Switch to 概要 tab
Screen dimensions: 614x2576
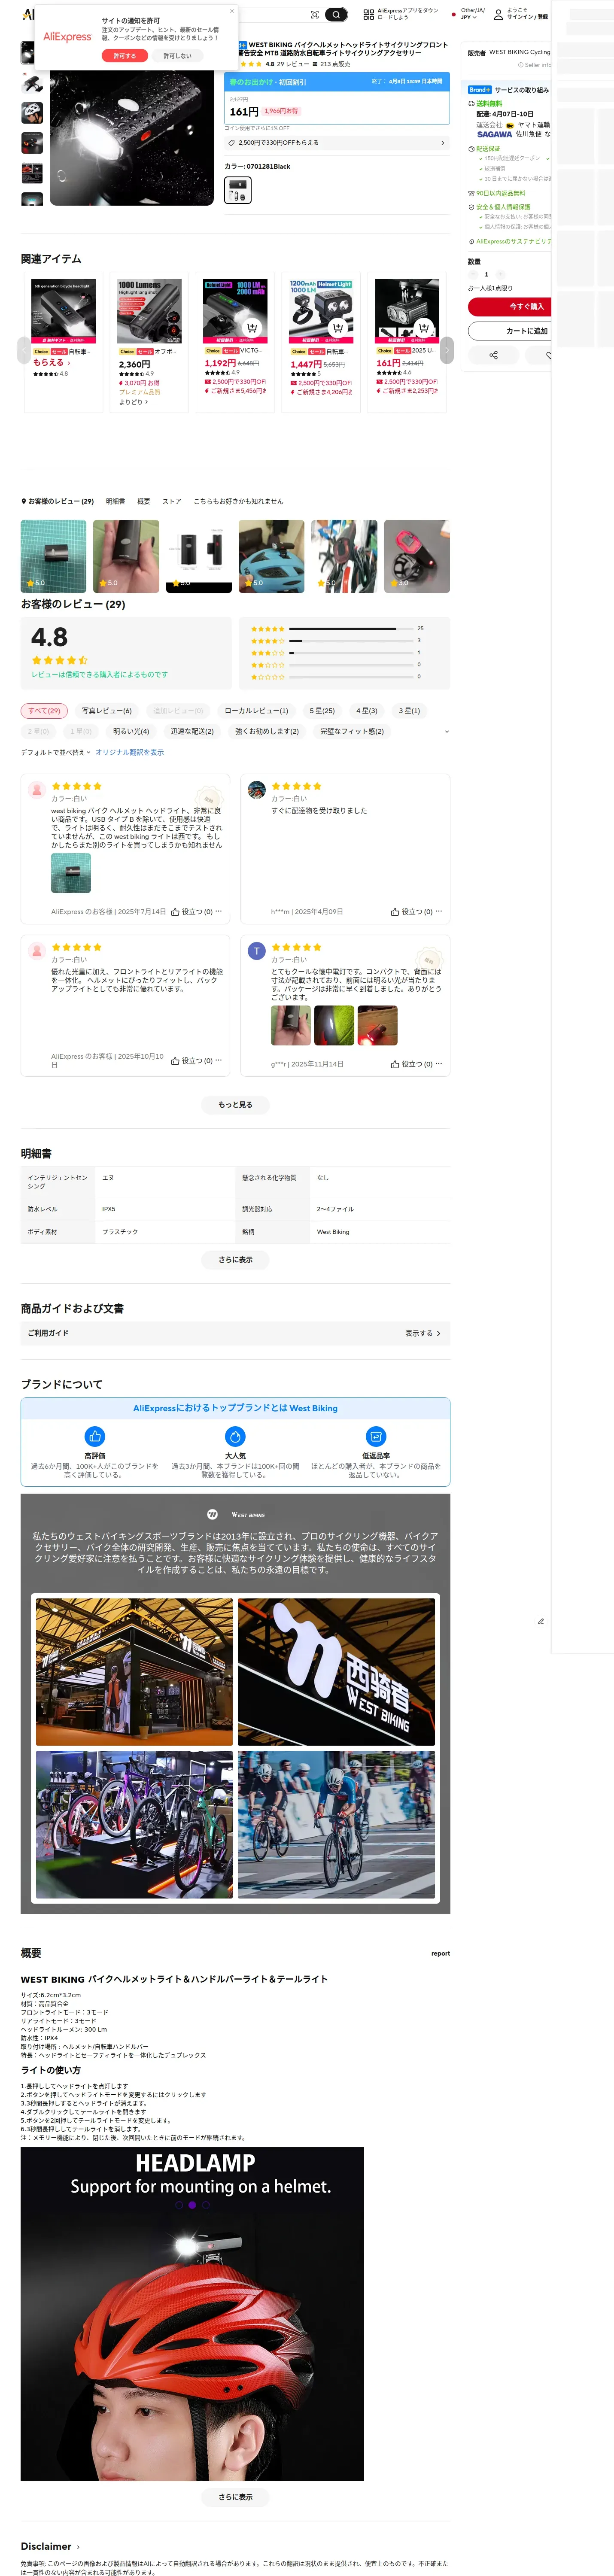coord(143,501)
